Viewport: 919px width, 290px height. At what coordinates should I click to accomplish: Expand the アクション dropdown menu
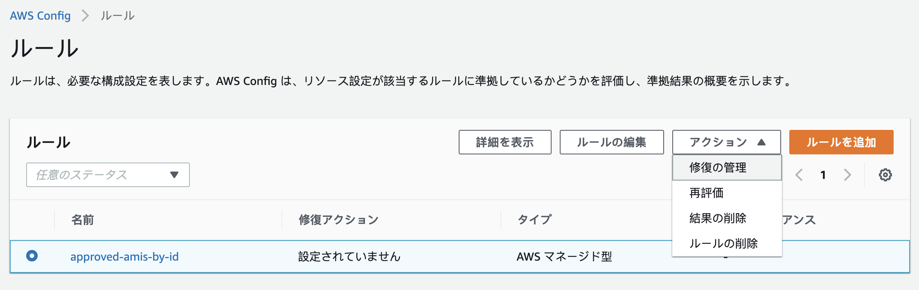(726, 142)
